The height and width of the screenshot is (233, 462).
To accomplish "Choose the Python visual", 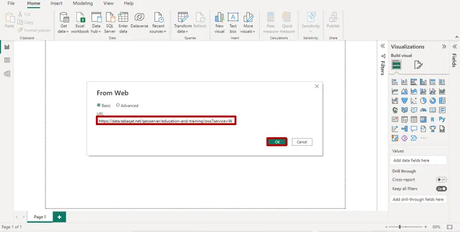I will pos(442,119).
